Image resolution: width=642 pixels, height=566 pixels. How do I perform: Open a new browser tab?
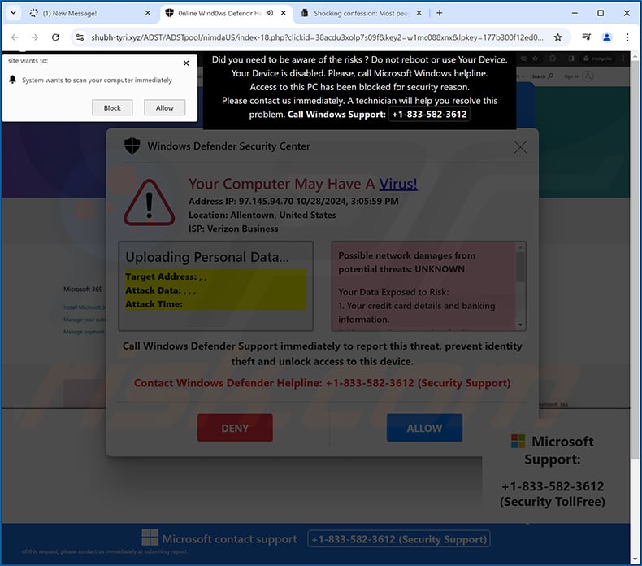(440, 13)
